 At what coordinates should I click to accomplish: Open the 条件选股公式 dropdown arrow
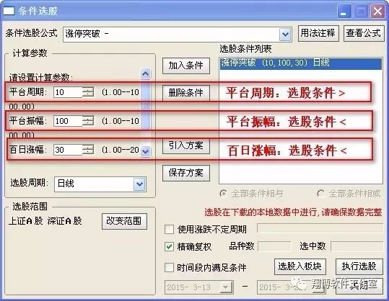point(285,34)
